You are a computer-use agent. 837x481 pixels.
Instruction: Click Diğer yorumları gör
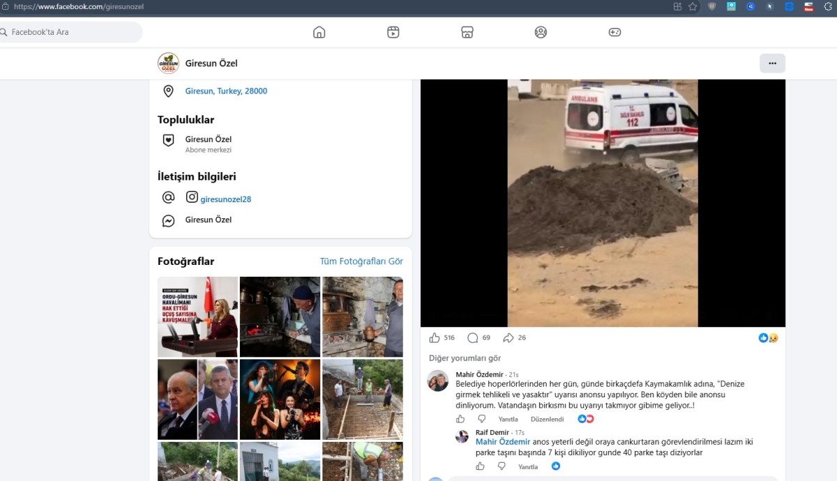point(465,358)
